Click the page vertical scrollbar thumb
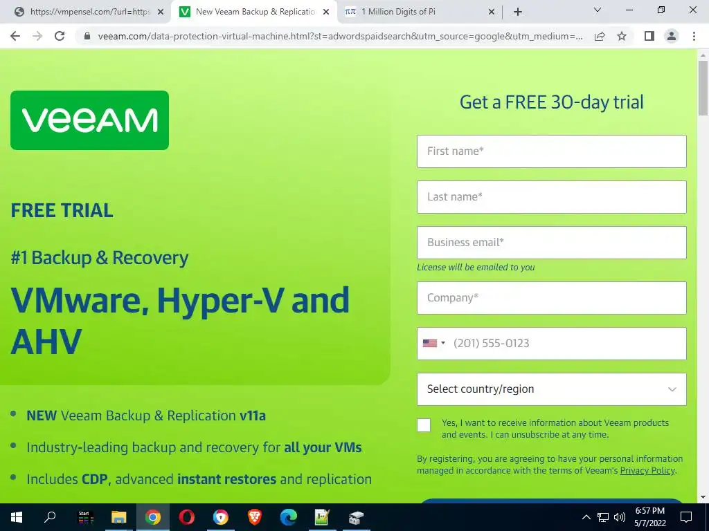Screen dimensions: 709x531 click(703, 88)
